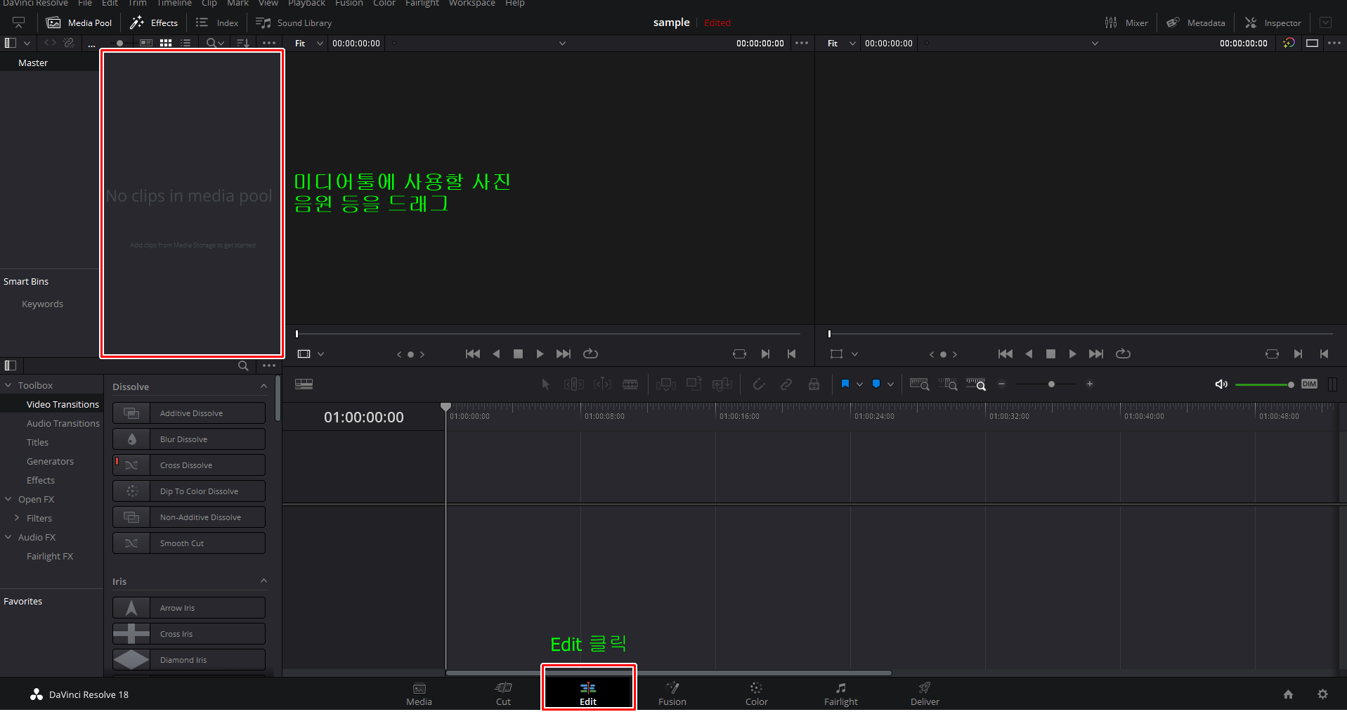
Task: Toggle the Inspector panel
Action: (1273, 22)
